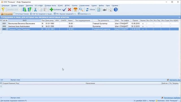The image size is (181, 102).
Task: Refresh the list with the Обнов button
Action: point(90,9)
